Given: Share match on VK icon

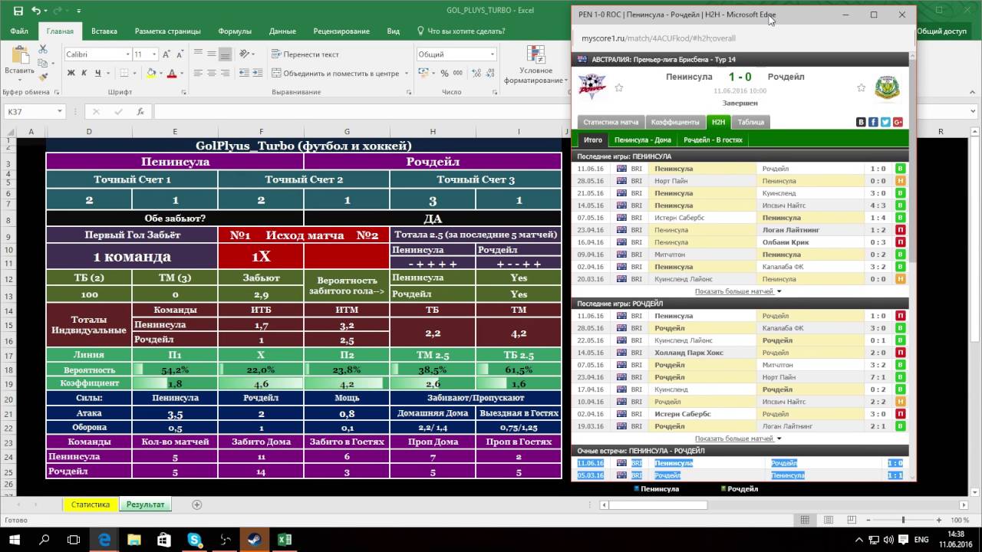Looking at the screenshot, I should [x=861, y=122].
